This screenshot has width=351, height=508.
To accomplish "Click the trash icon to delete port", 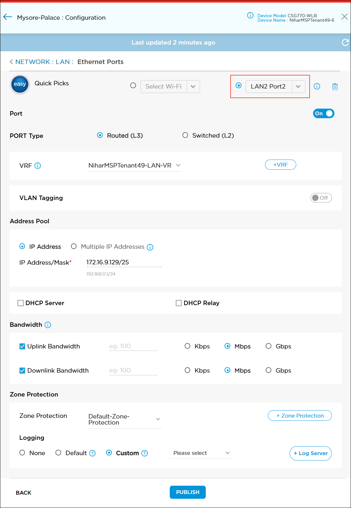I will [x=335, y=87].
